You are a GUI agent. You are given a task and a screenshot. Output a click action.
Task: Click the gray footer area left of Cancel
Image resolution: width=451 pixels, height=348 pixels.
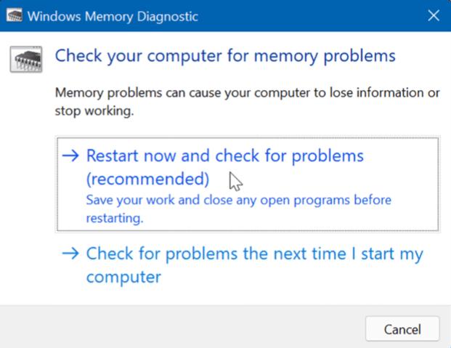tap(182, 328)
